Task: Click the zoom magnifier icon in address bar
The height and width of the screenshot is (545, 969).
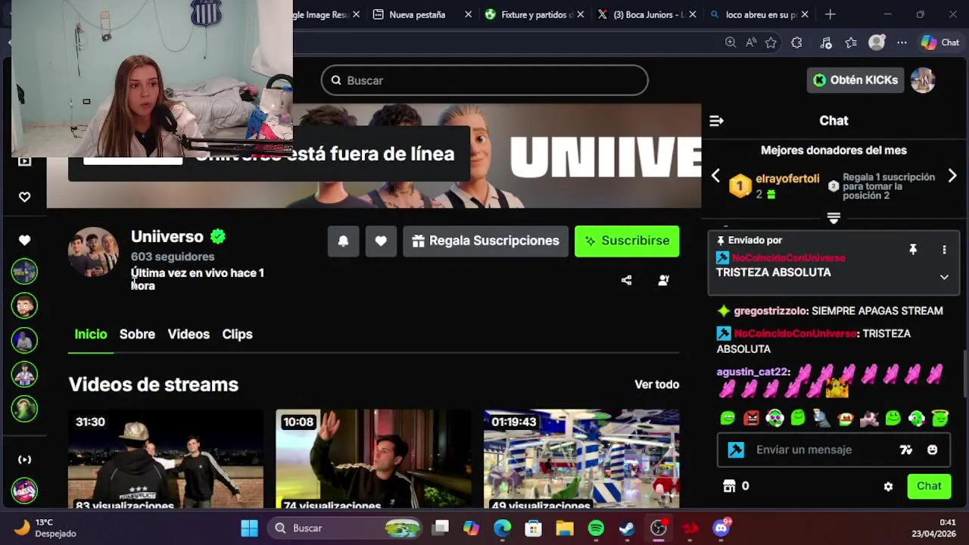Action: tap(731, 43)
